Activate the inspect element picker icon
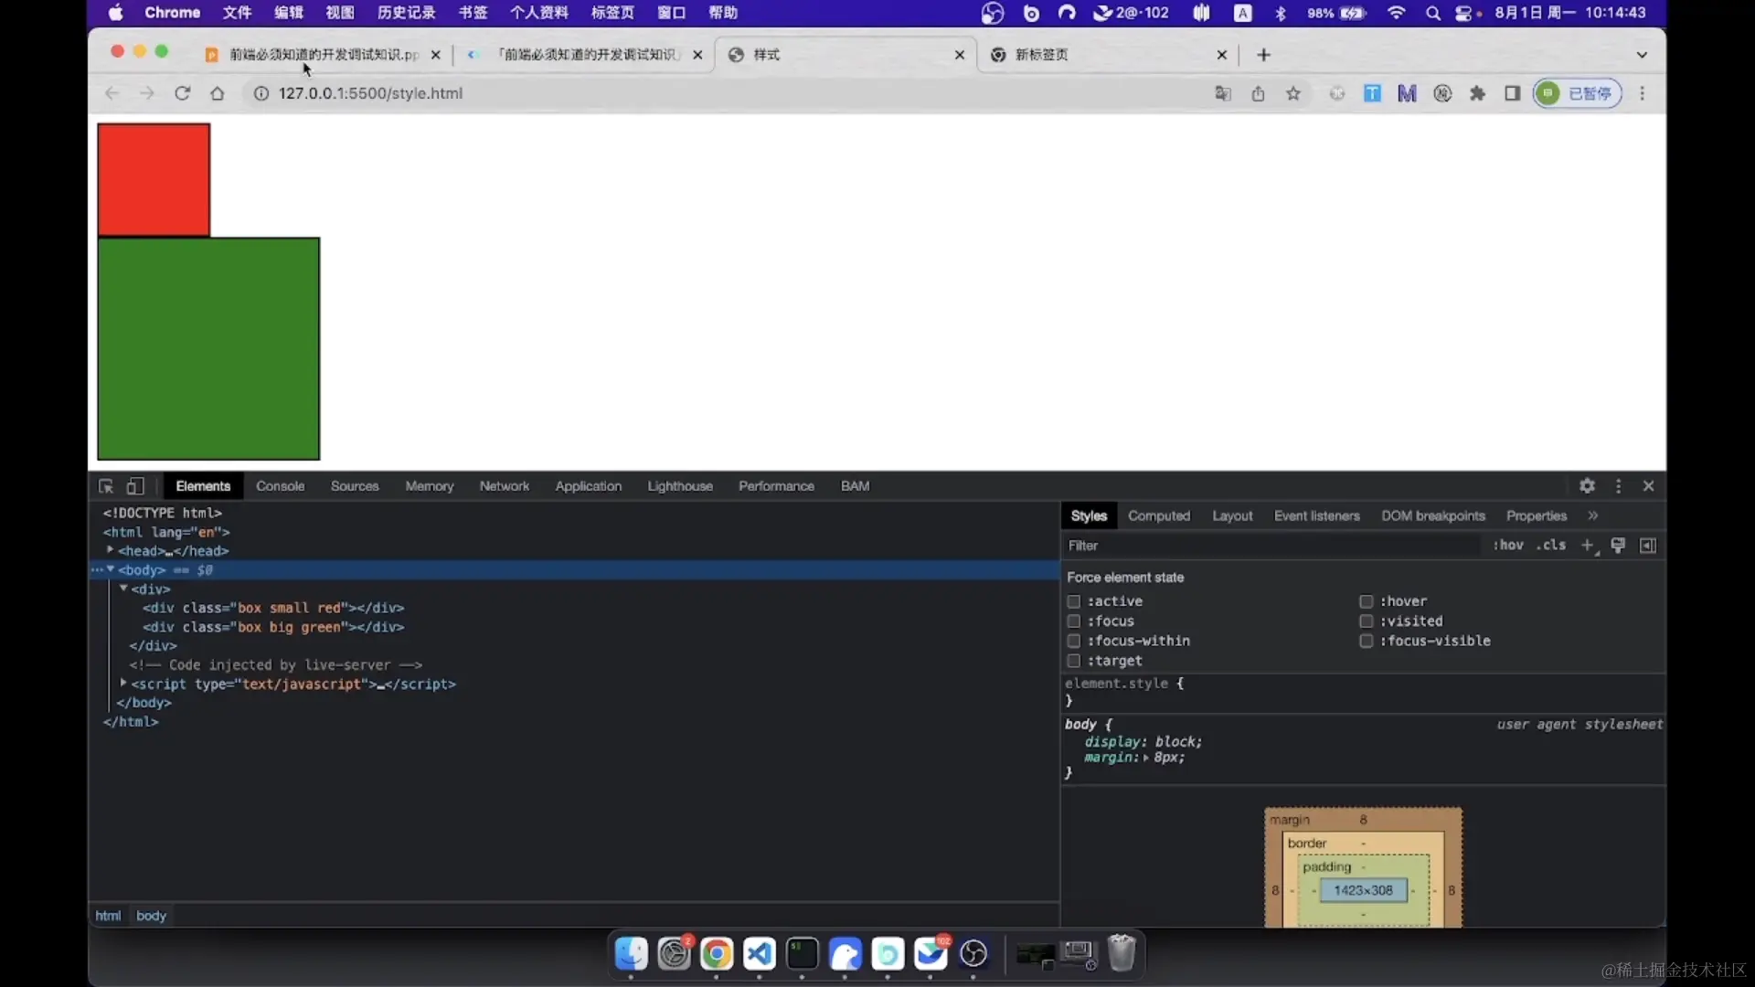1755x987 pixels. 106,486
